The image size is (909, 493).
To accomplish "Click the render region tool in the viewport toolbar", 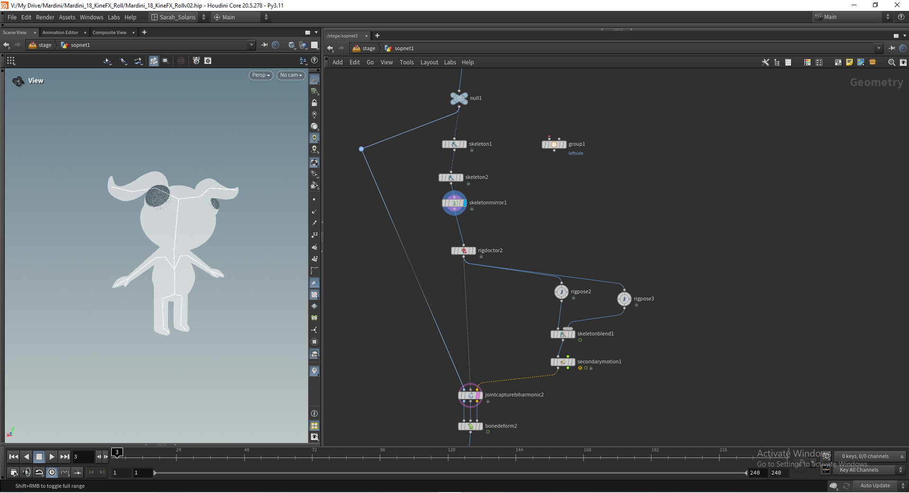I will [x=165, y=61].
